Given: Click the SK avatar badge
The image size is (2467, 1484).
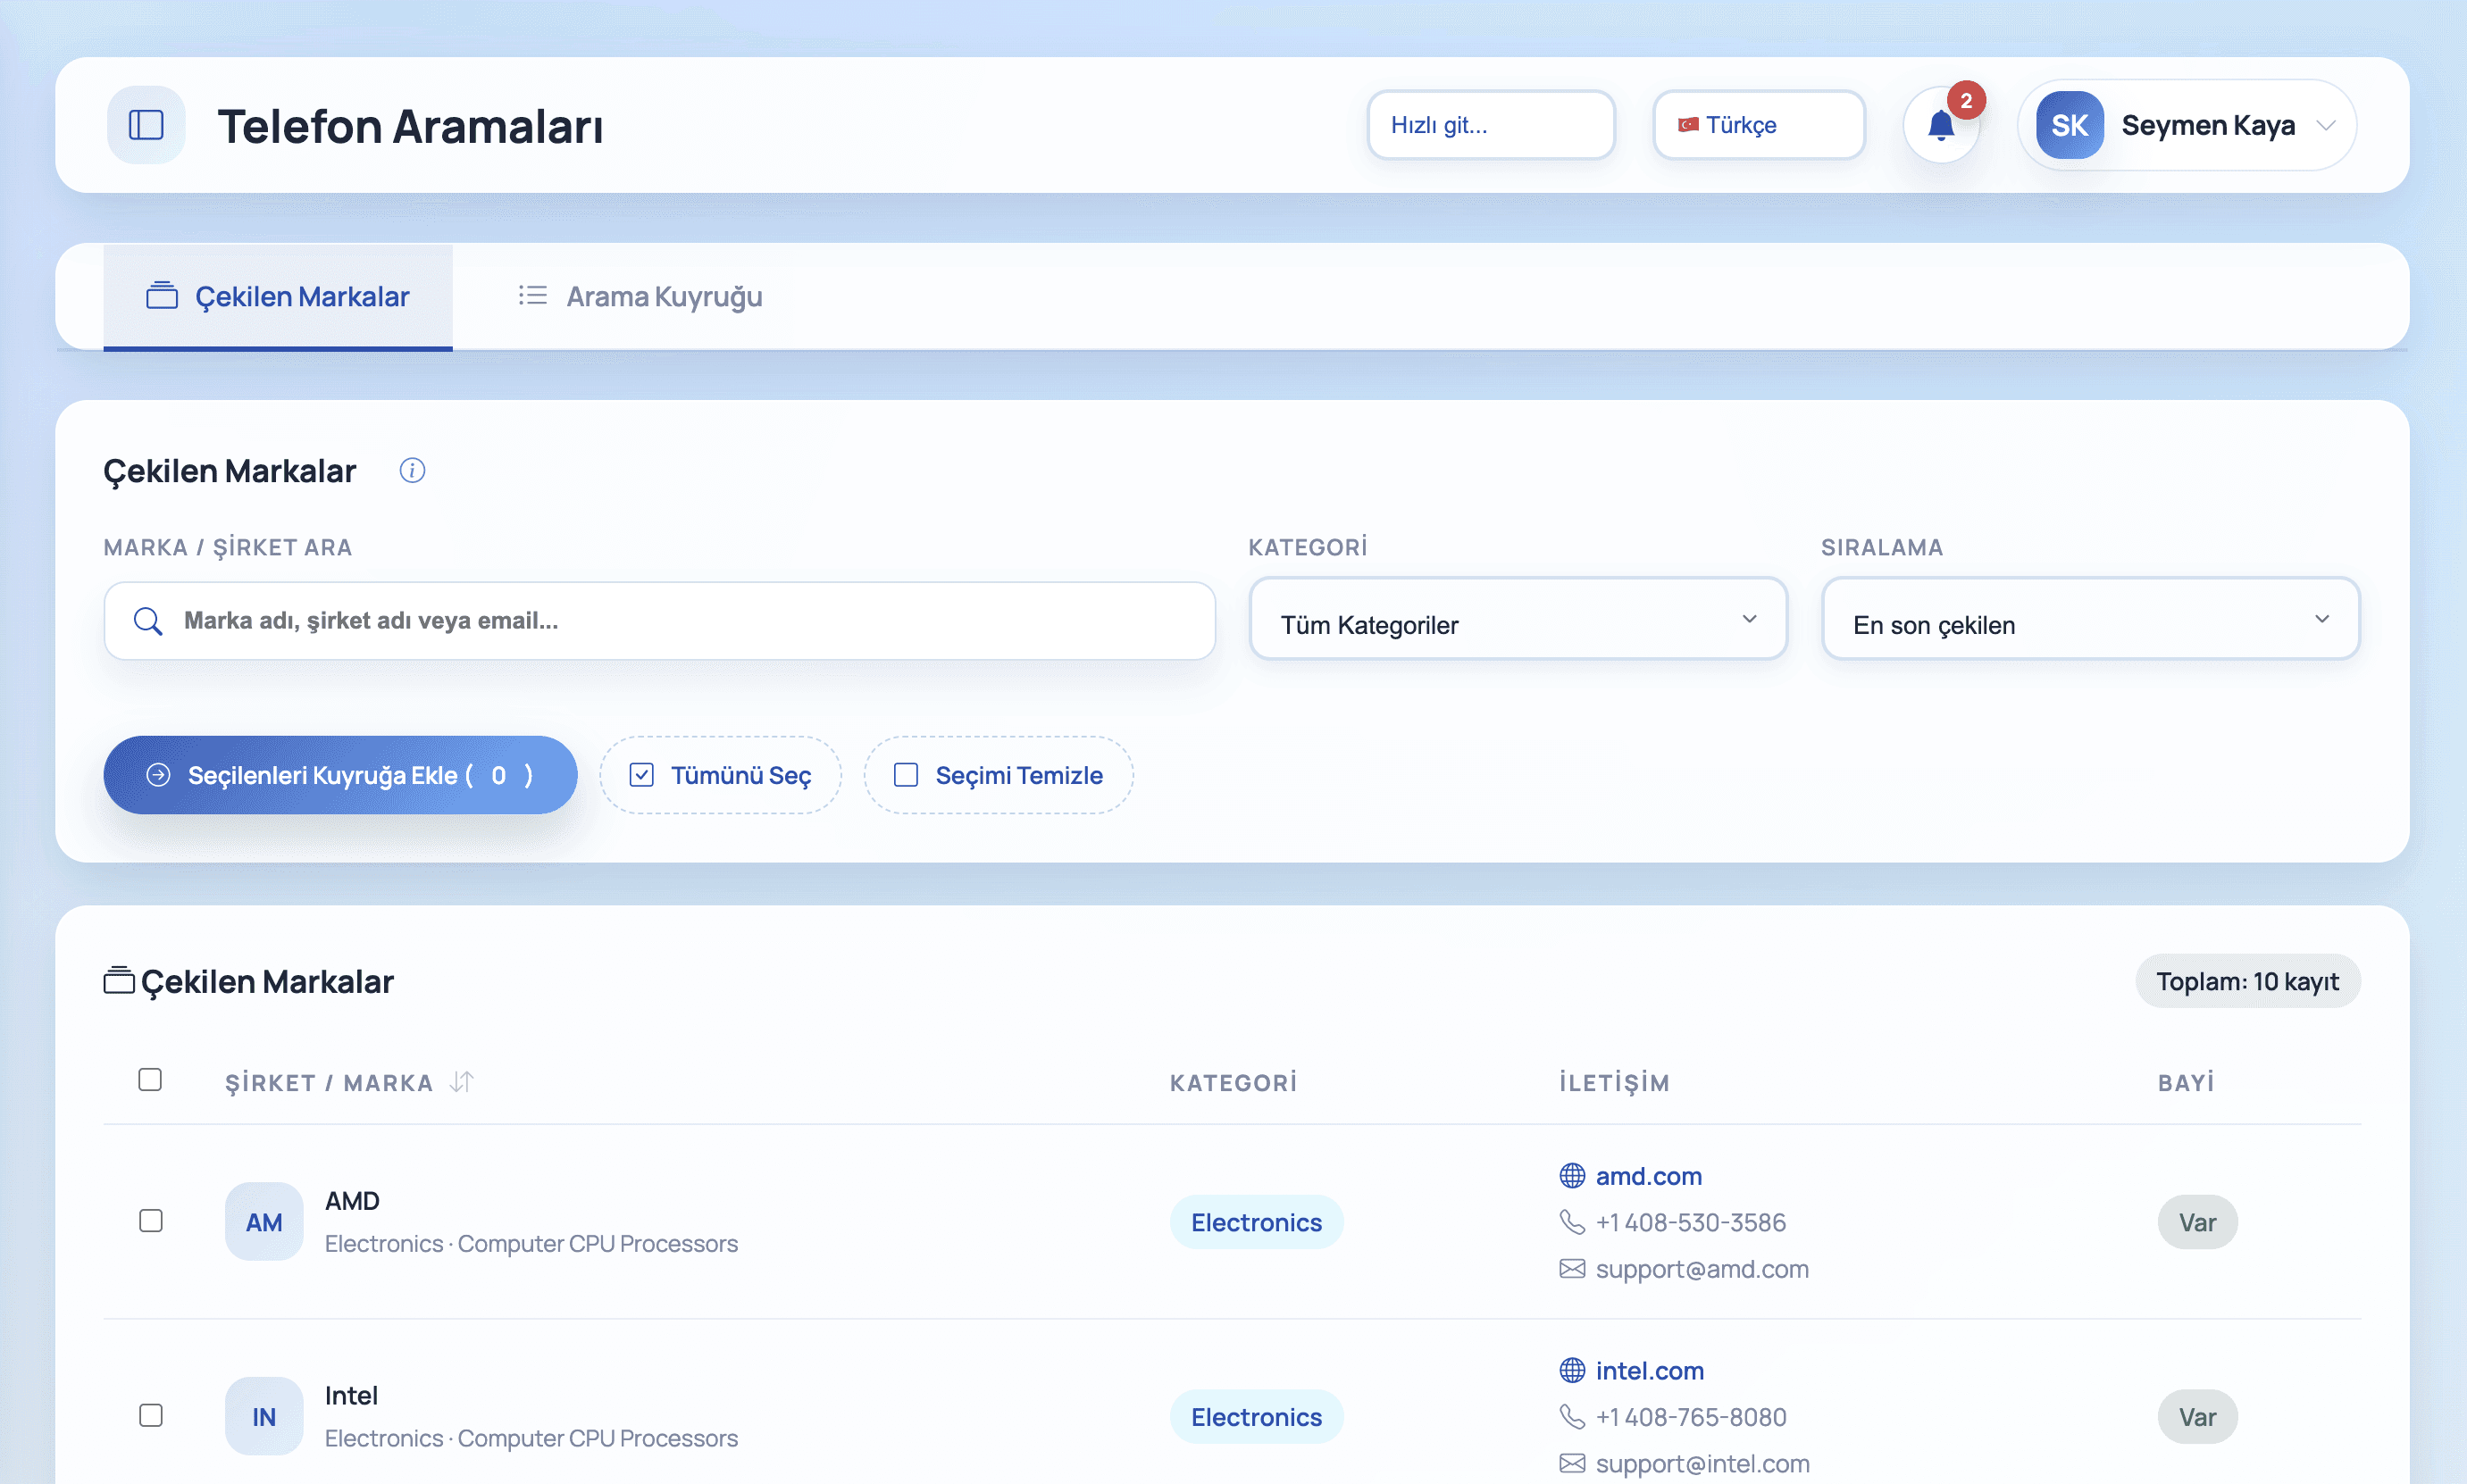Looking at the screenshot, I should click(x=2069, y=125).
